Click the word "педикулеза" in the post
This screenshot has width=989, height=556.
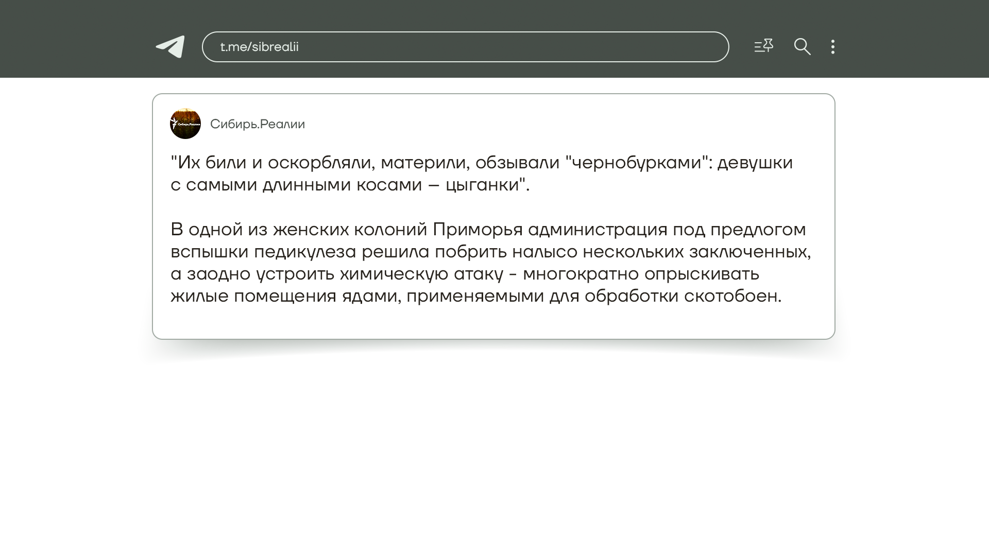(x=305, y=252)
